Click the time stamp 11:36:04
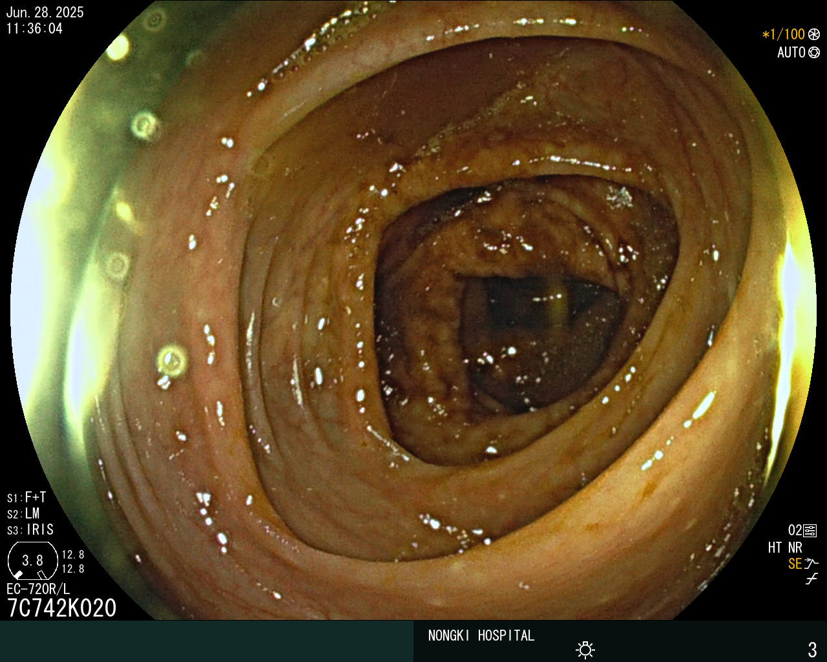The height and width of the screenshot is (662, 827). (34, 28)
